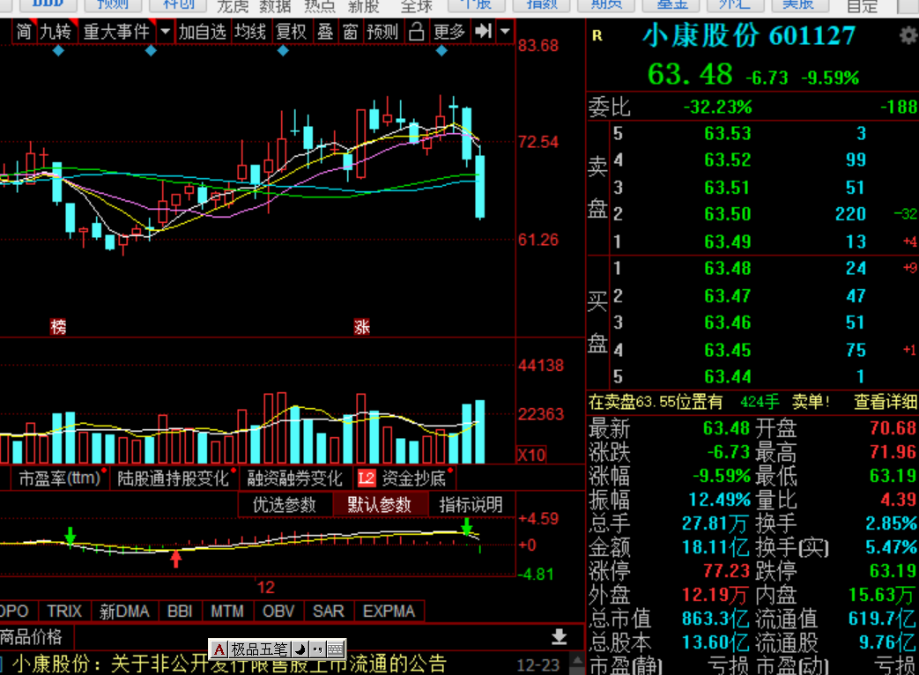Screen dimensions: 919x675
Task: Switch to 市盈率(ttm) indicator tab
Action: (x=60, y=478)
